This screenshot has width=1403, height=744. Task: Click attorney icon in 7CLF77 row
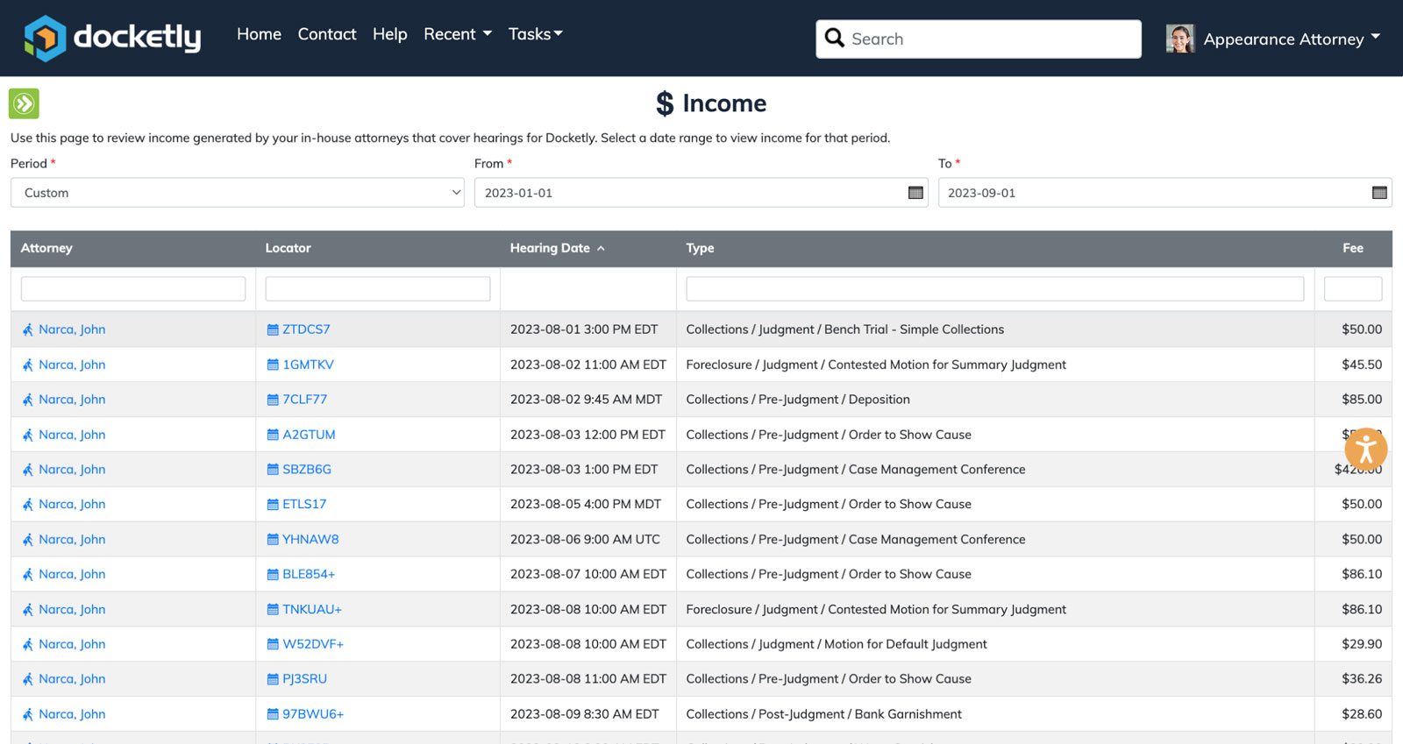[x=28, y=400]
